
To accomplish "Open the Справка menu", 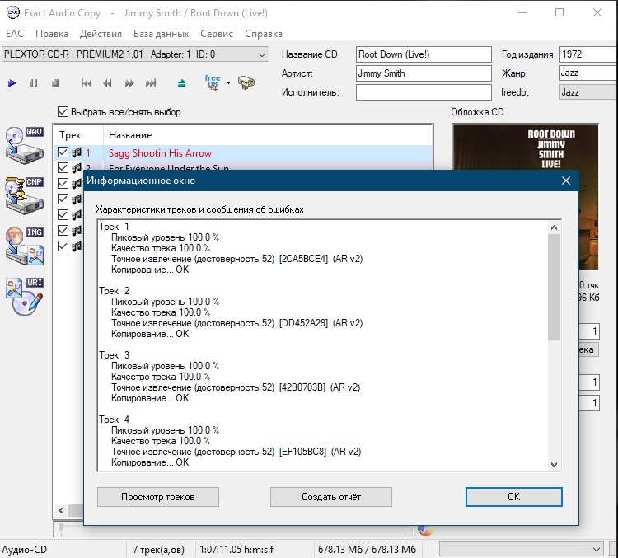I will pyautogui.click(x=264, y=34).
